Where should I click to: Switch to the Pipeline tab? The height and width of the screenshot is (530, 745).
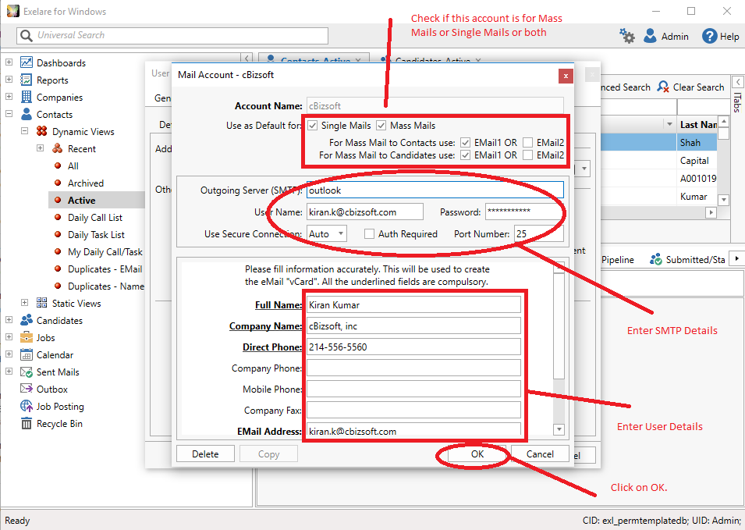coord(617,259)
